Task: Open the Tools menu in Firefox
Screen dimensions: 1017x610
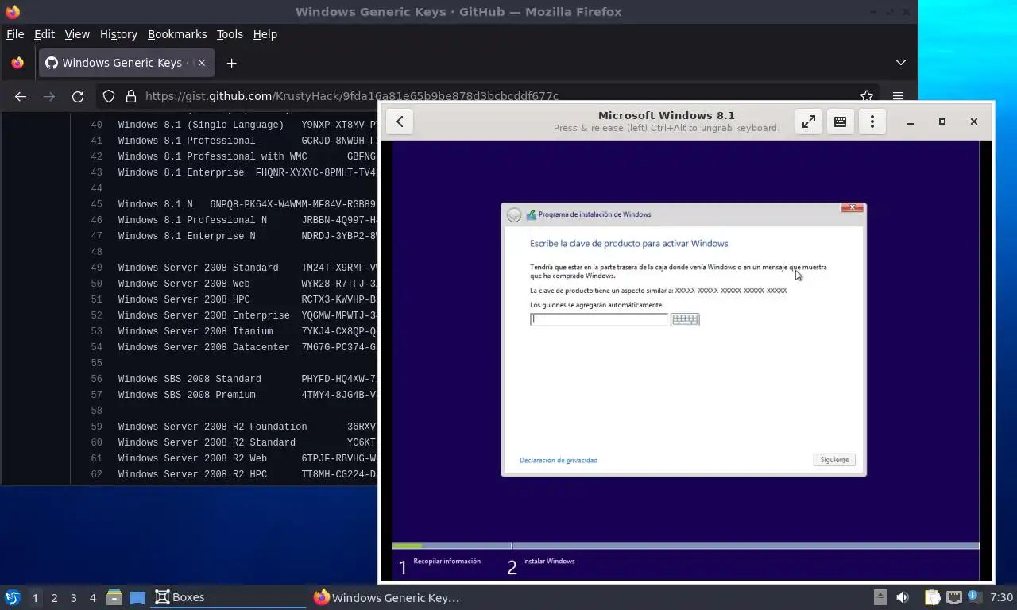Action: point(230,34)
